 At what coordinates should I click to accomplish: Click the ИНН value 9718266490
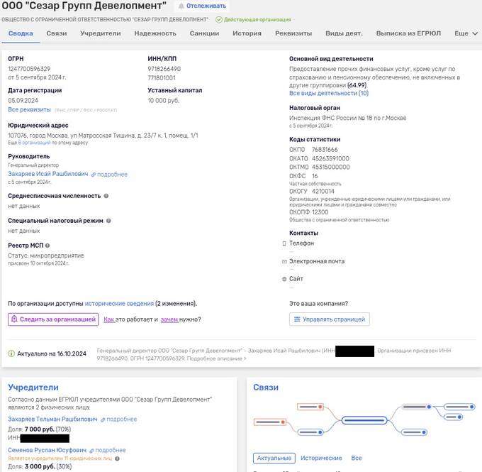coord(164,69)
